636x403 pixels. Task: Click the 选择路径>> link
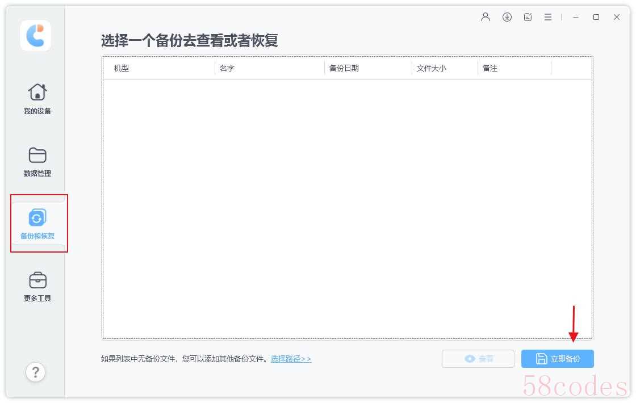point(291,359)
